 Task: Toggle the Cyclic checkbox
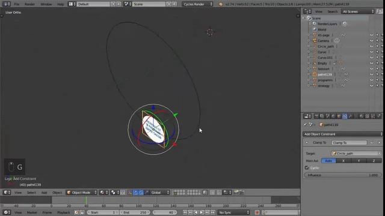coord(307,168)
